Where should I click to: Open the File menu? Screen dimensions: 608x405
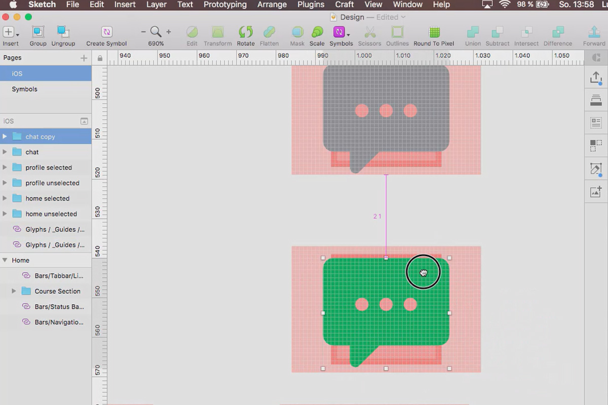tap(72, 5)
